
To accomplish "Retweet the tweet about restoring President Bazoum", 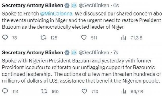I will [43, 38].
